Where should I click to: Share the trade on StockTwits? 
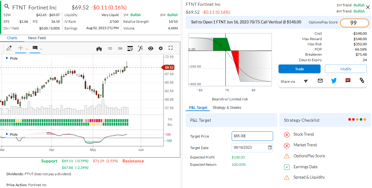click(x=348, y=81)
